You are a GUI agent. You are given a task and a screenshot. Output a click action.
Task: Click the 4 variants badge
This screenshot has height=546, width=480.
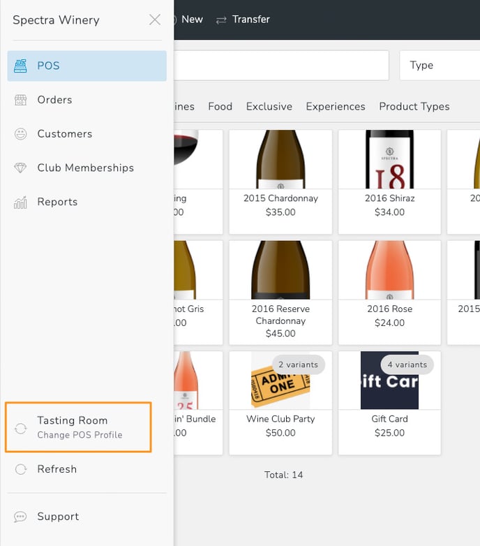(407, 364)
